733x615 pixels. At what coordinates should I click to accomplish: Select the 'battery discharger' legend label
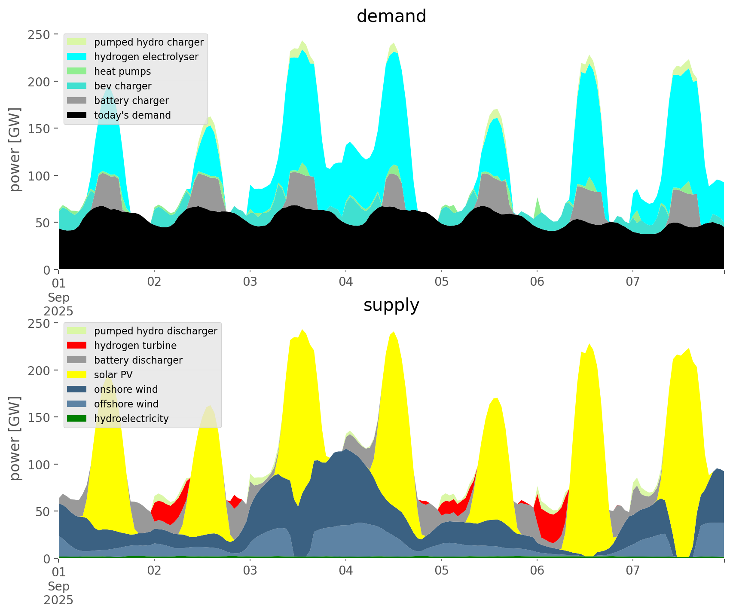[x=138, y=360]
